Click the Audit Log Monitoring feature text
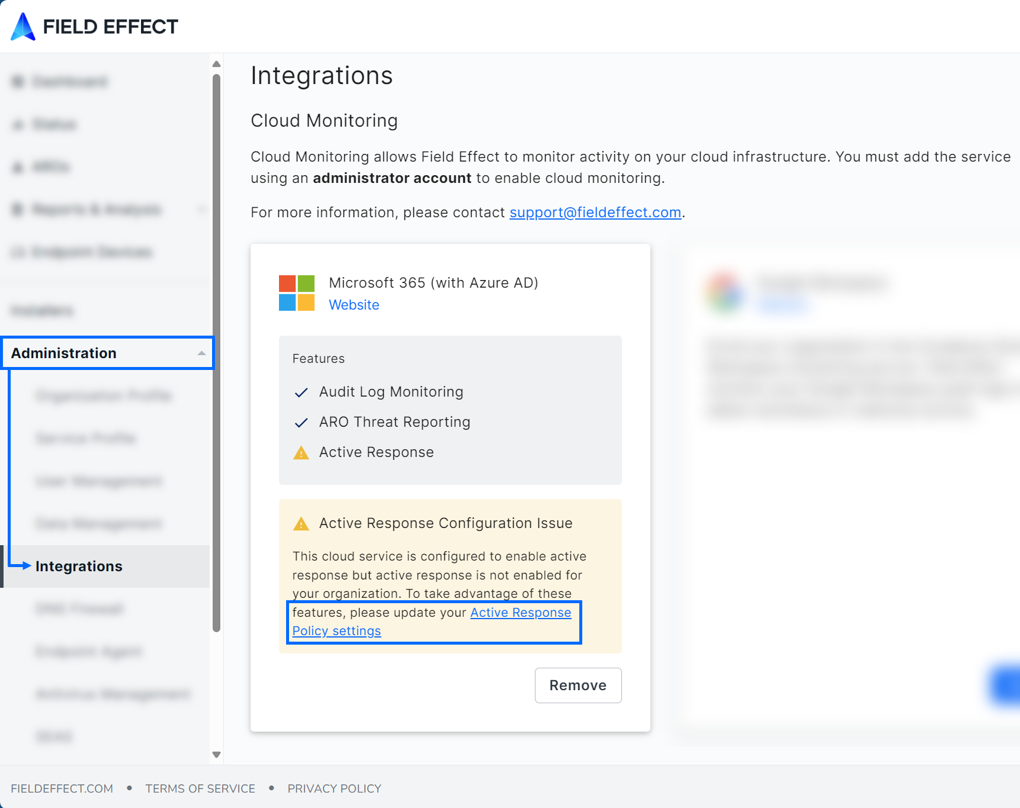Viewport: 1020px width, 808px height. pyautogui.click(x=391, y=392)
